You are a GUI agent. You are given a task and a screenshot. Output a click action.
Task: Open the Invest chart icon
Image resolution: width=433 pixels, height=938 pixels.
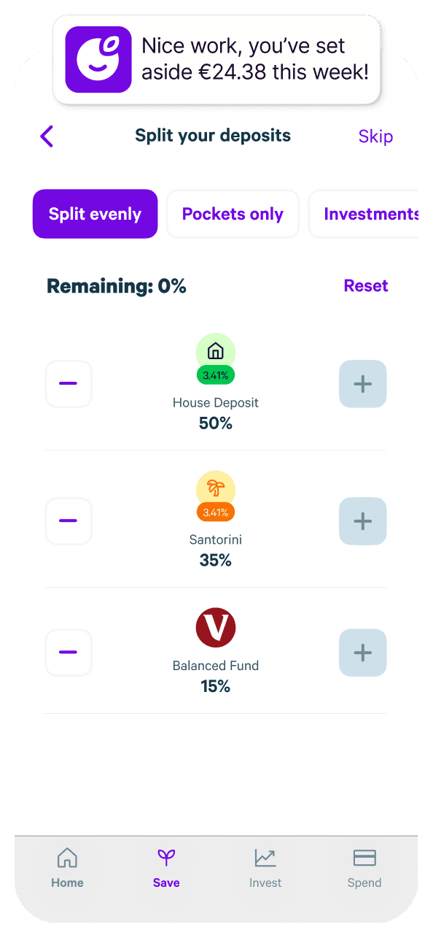pyautogui.click(x=265, y=858)
